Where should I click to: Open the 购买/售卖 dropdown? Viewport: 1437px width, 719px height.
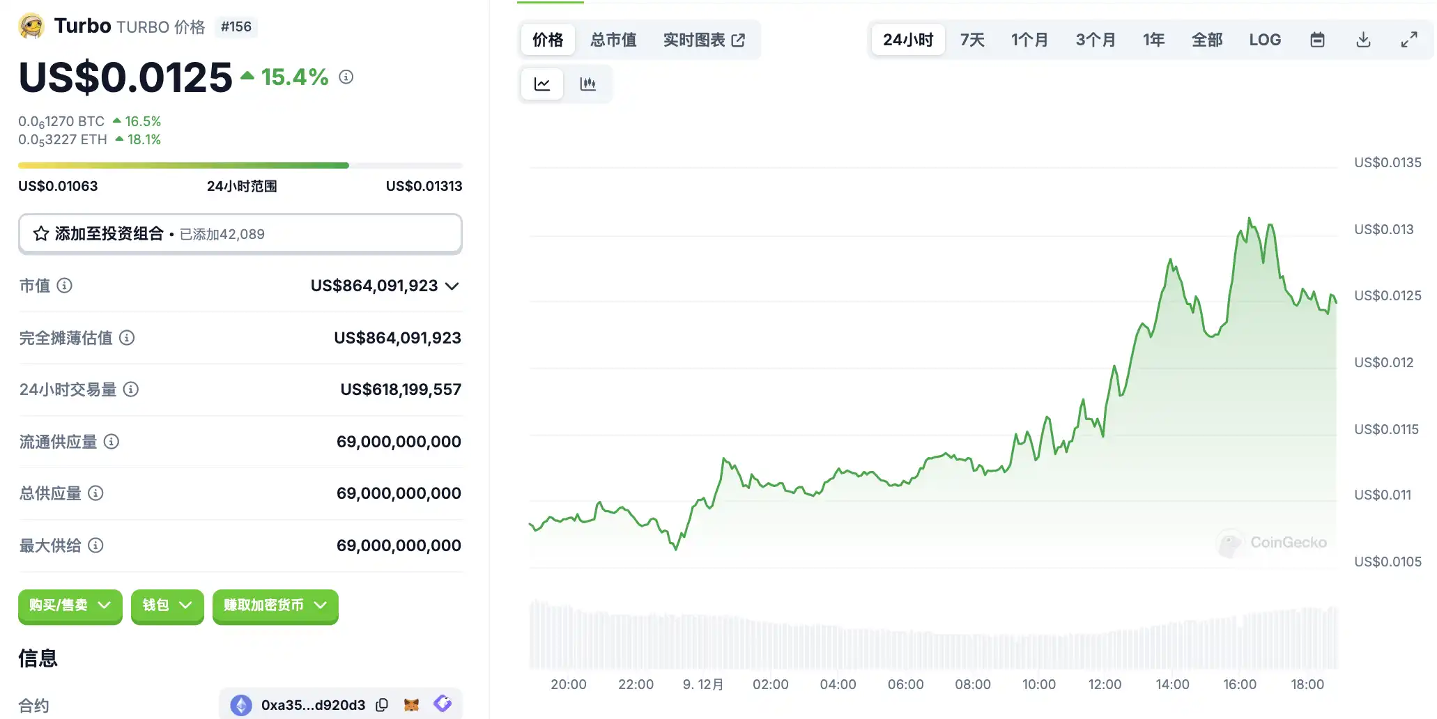pos(70,605)
